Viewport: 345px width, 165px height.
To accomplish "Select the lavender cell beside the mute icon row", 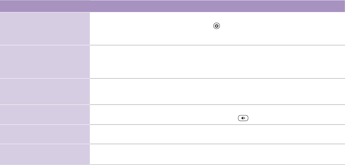I will point(45,115).
